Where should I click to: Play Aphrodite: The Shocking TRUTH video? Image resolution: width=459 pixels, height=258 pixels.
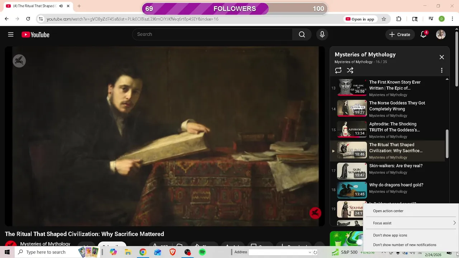tap(394, 127)
